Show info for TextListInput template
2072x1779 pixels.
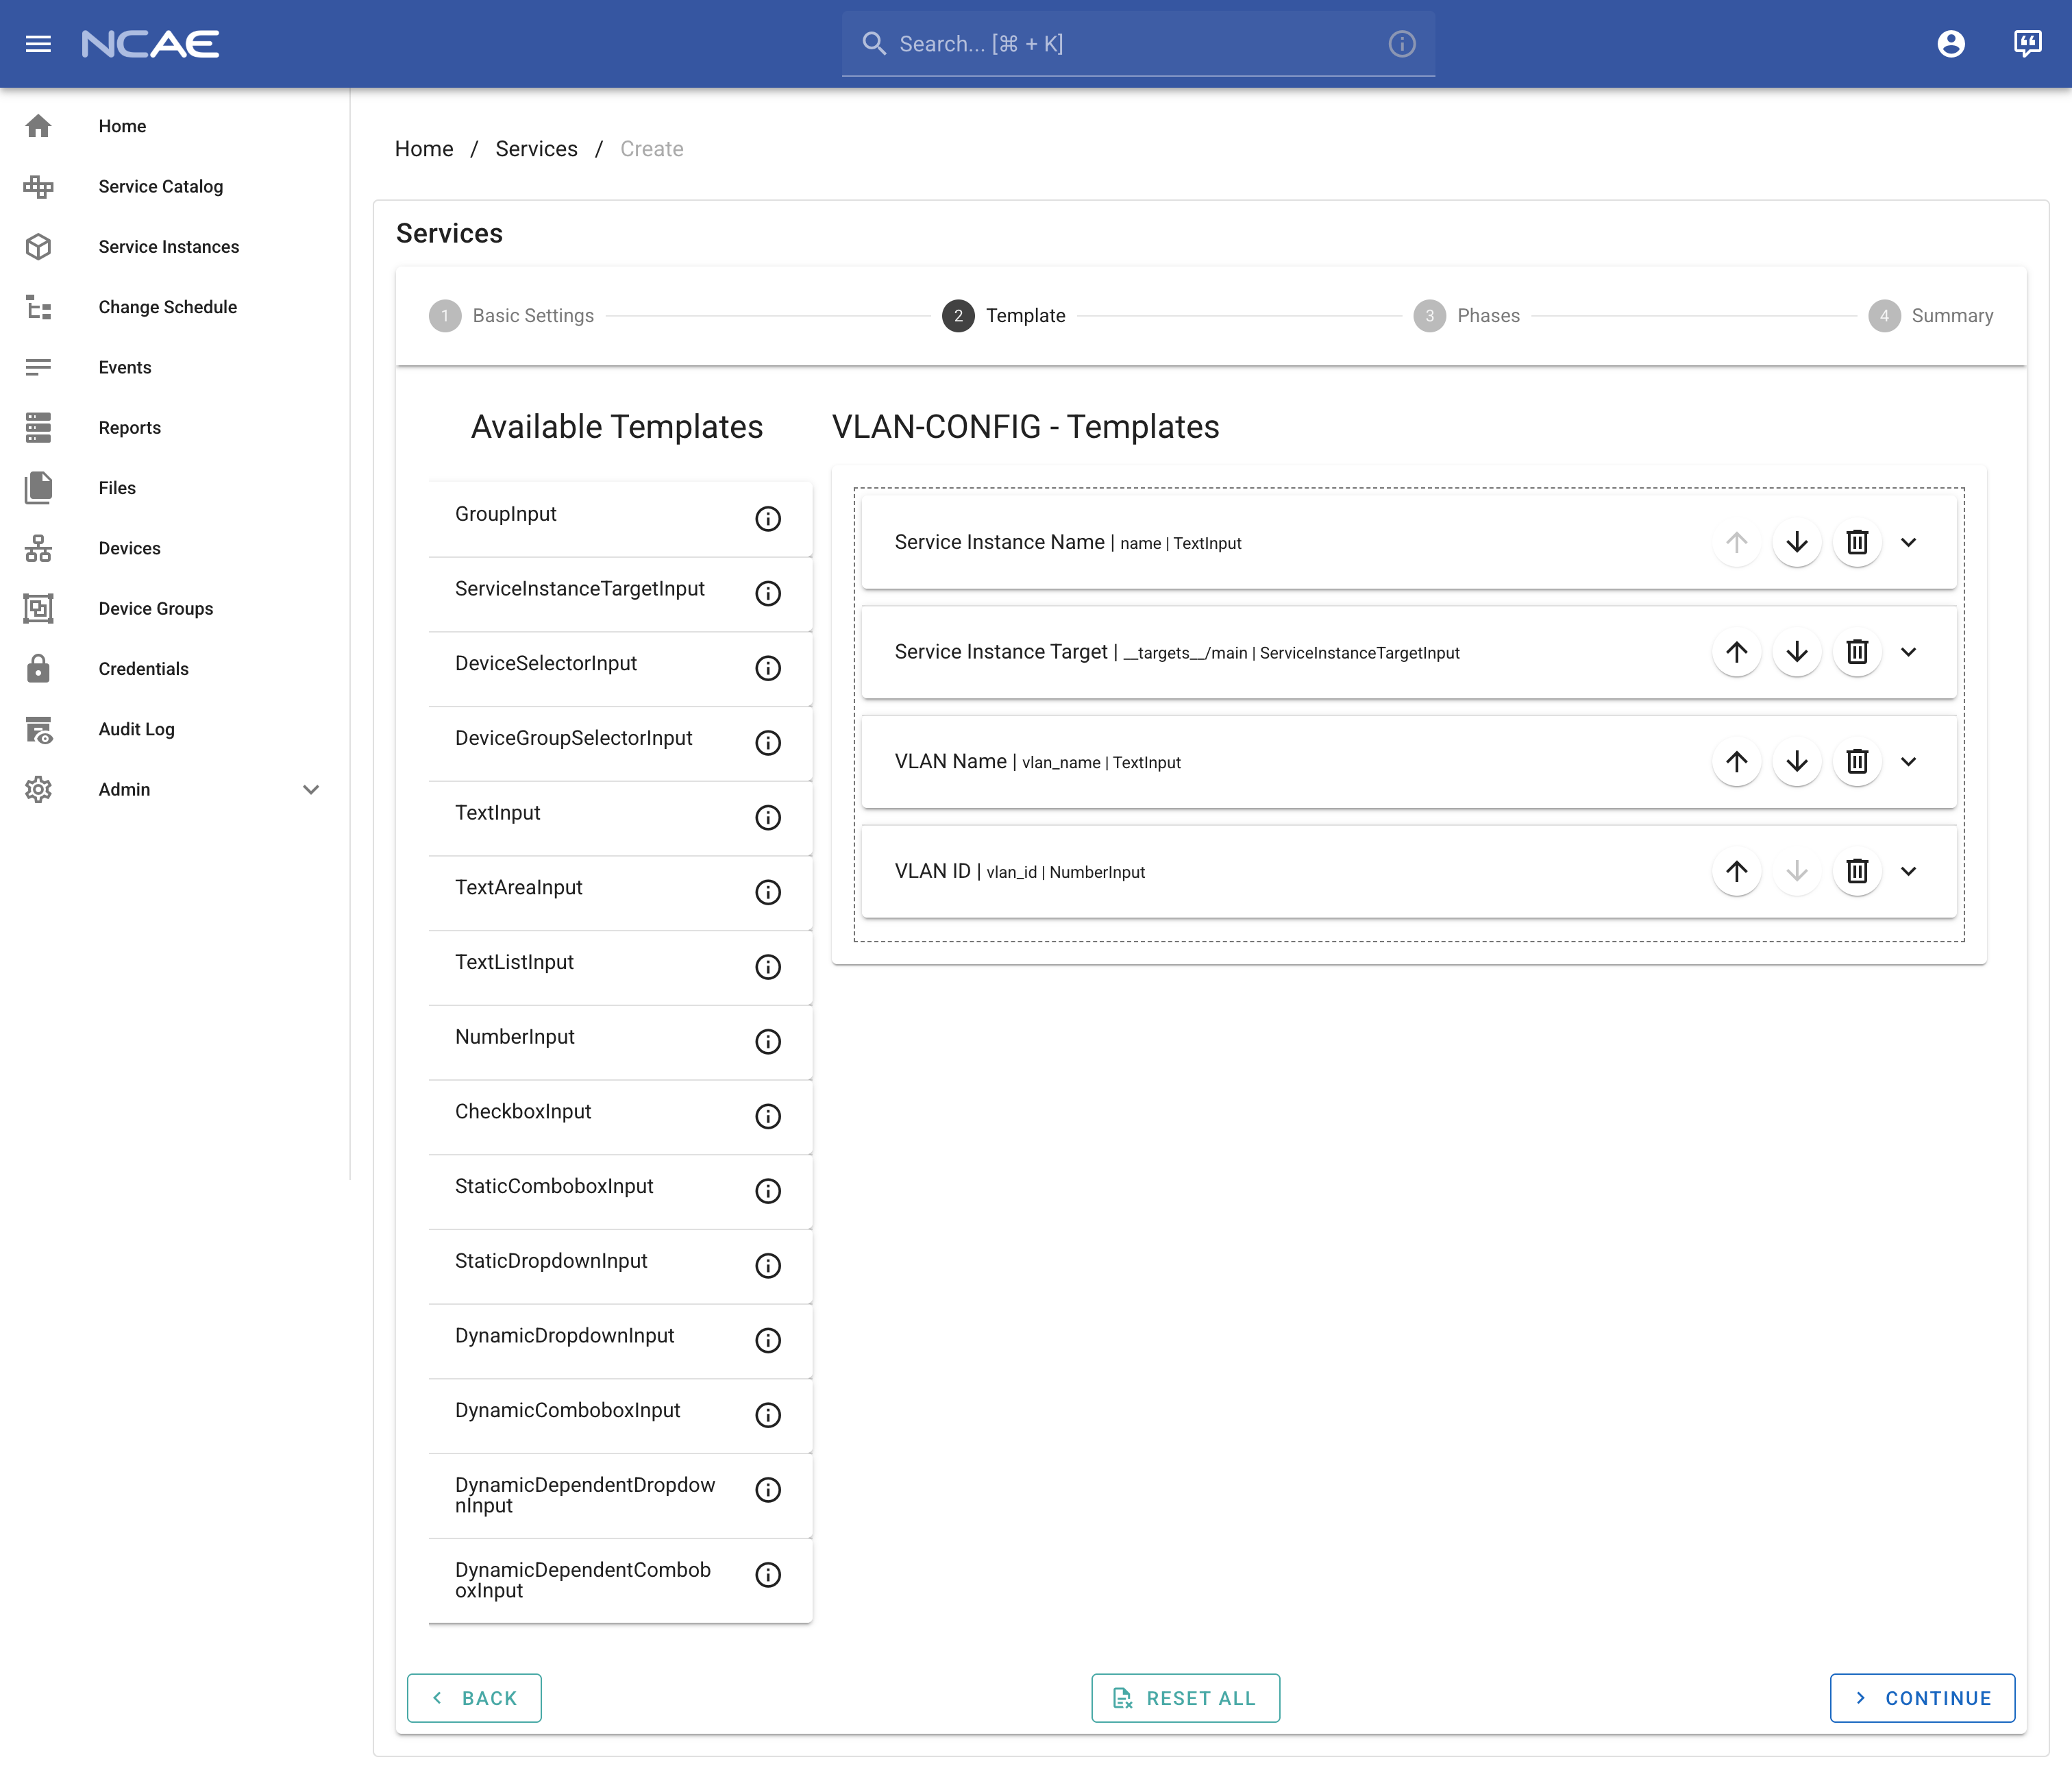[768, 966]
